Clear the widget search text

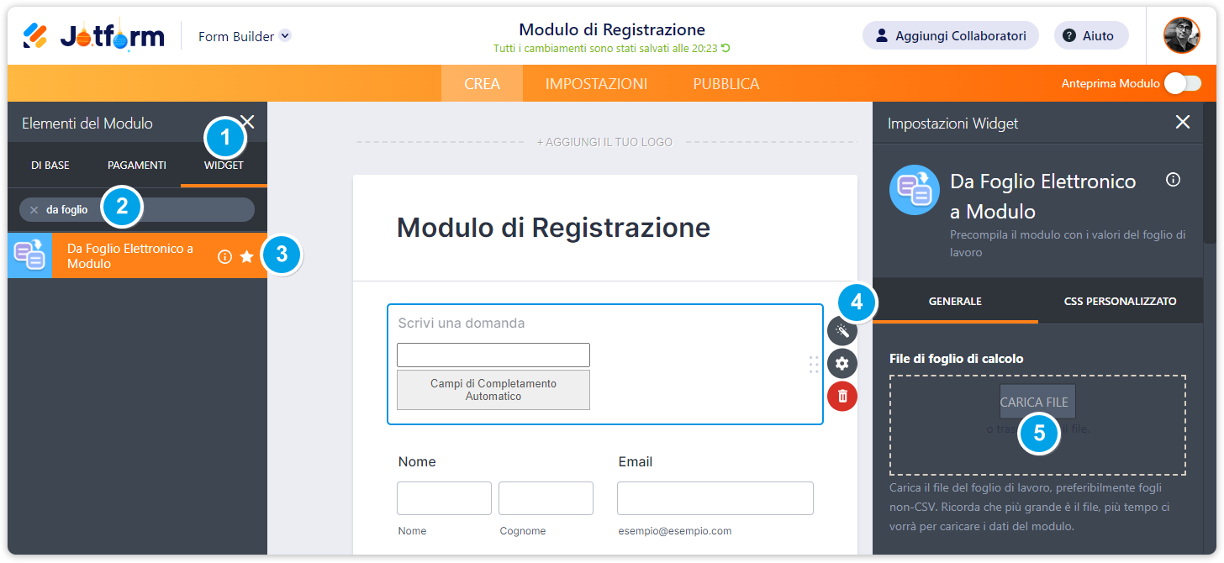[x=34, y=210]
